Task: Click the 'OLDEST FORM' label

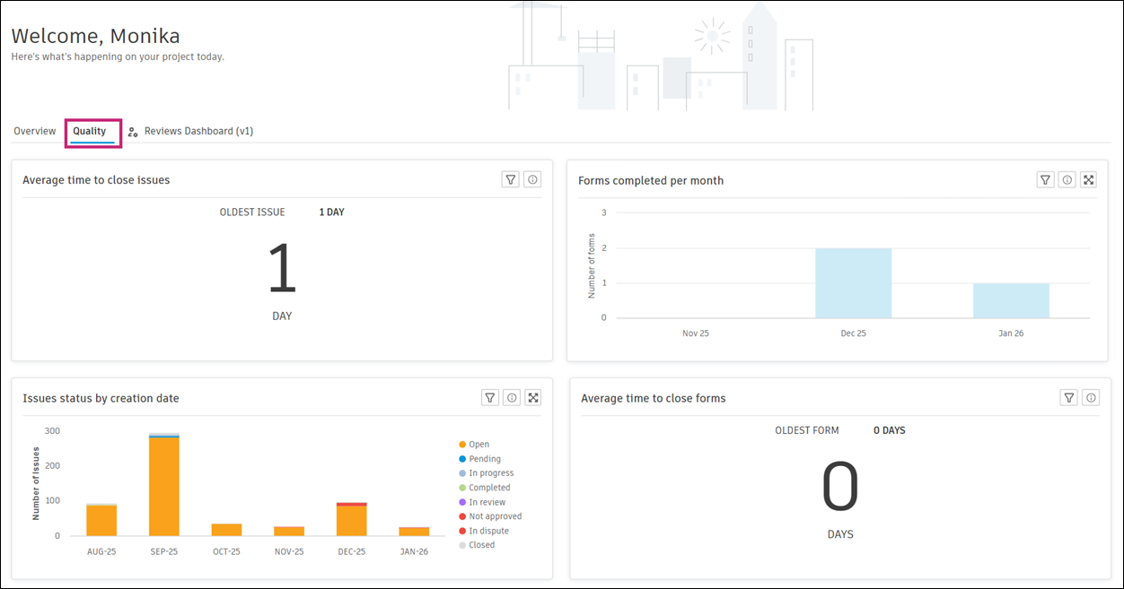Action: [807, 430]
